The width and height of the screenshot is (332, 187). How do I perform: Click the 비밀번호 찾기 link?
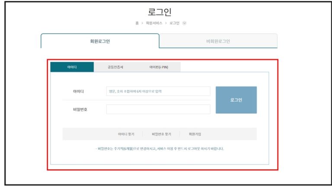162,134
